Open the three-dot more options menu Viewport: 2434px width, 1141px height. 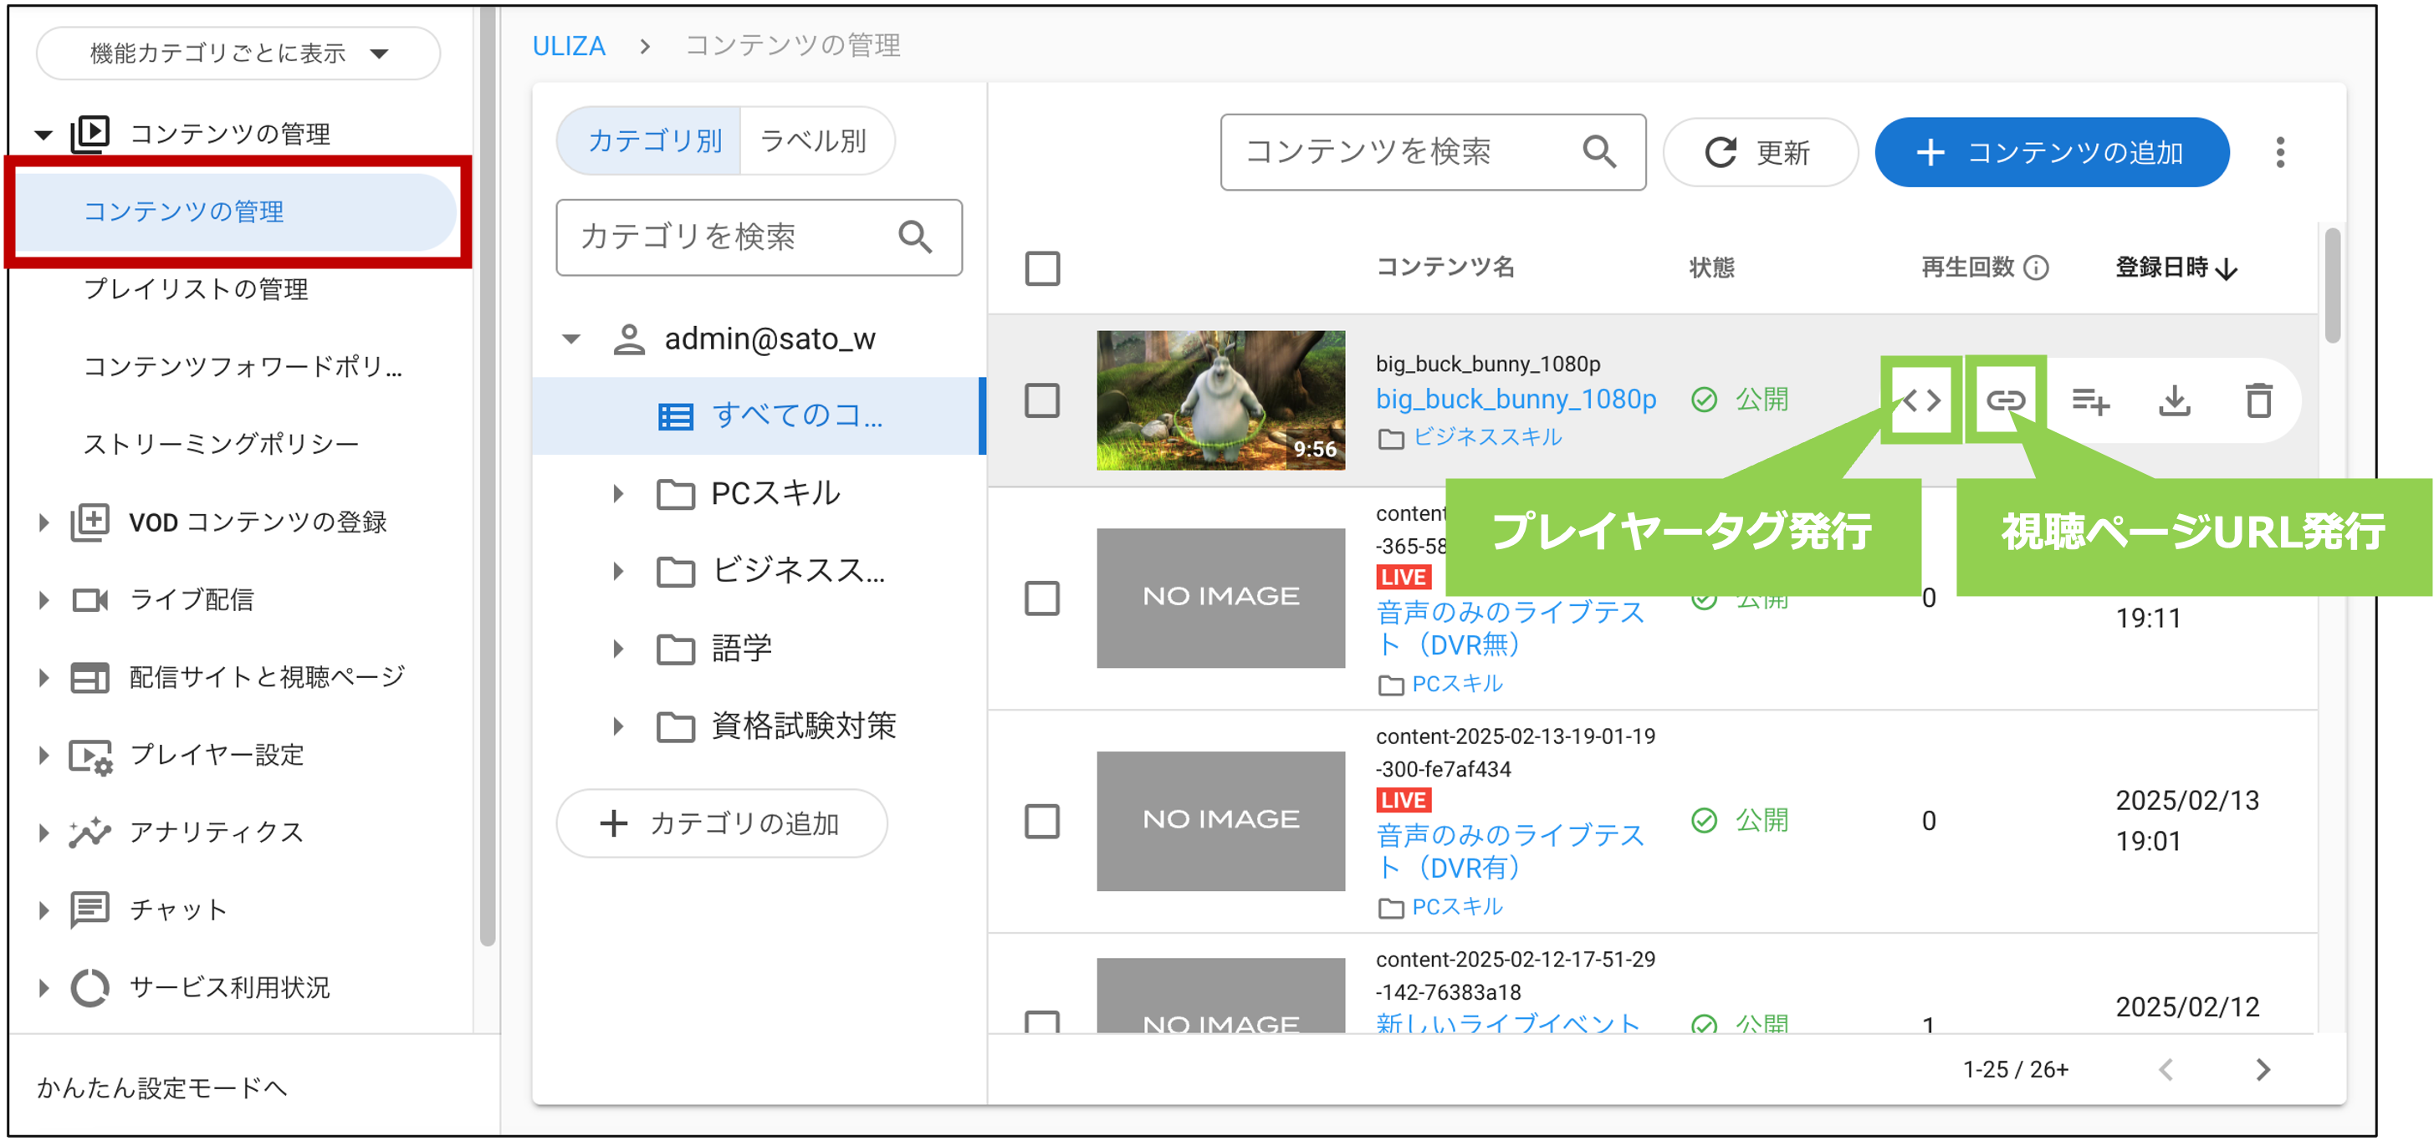(2280, 152)
